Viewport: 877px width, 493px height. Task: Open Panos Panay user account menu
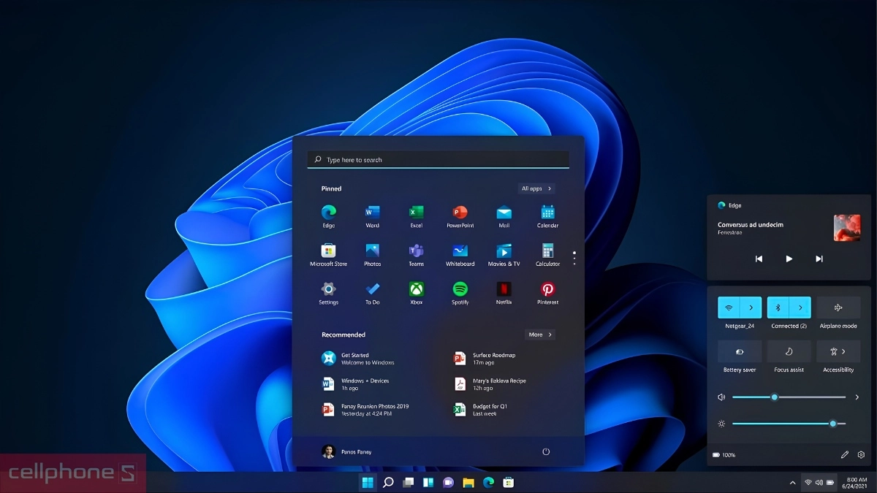[x=347, y=451]
